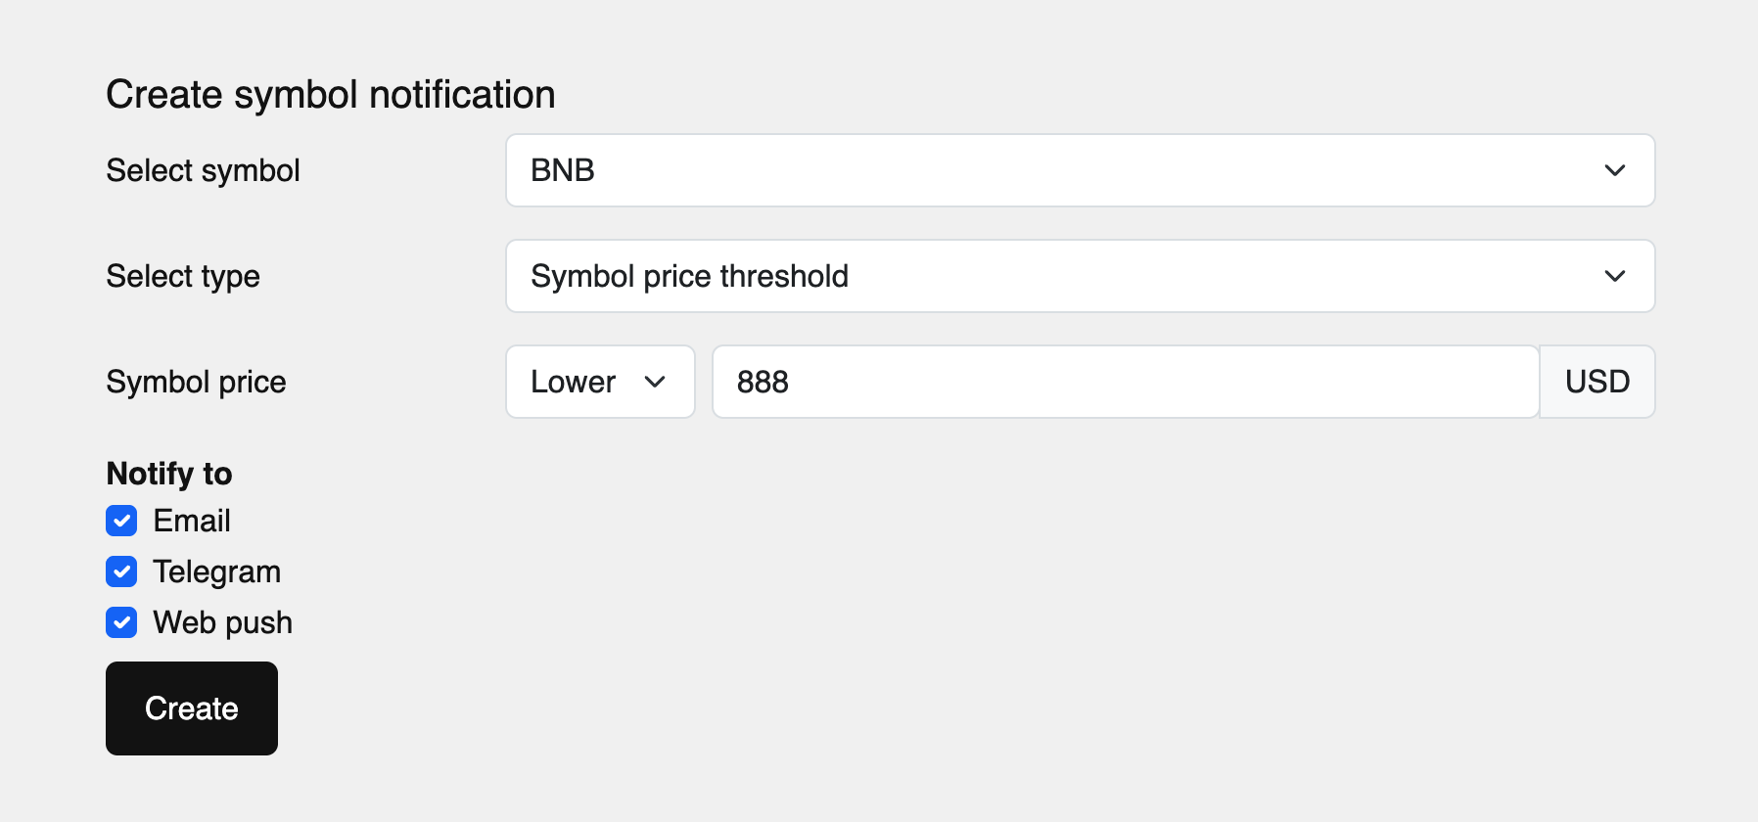Screen dimensions: 1758x822
Task: Click the Select type field label
Action: [x=183, y=276]
